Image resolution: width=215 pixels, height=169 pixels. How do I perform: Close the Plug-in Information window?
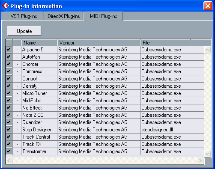(208, 6)
